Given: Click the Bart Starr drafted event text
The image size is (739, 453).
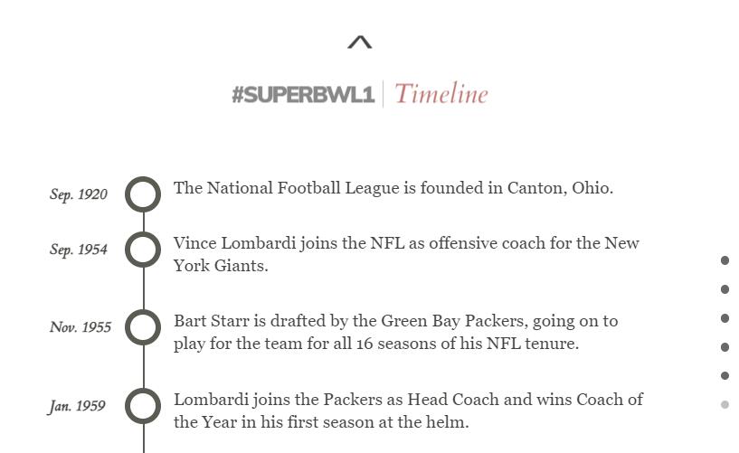Looking at the screenshot, I should coord(395,332).
